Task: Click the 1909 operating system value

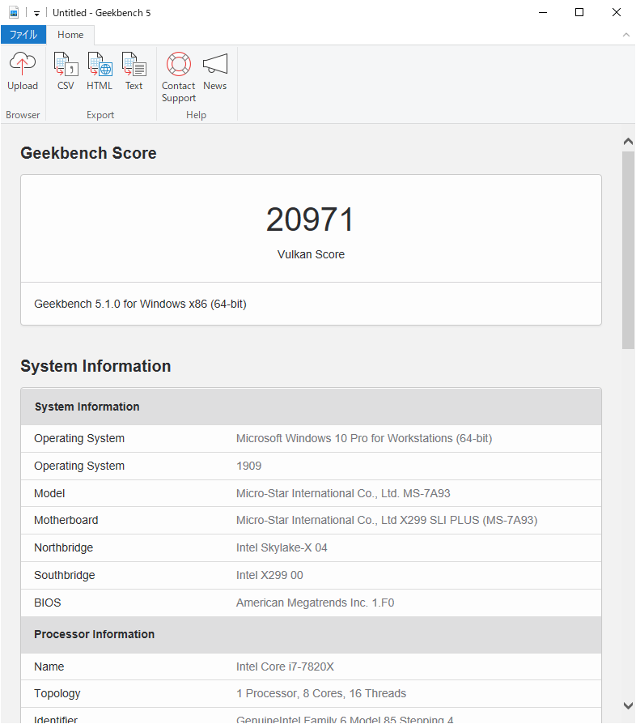Action: click(249, 466)
